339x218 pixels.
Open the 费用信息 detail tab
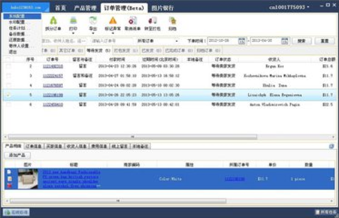99,146
